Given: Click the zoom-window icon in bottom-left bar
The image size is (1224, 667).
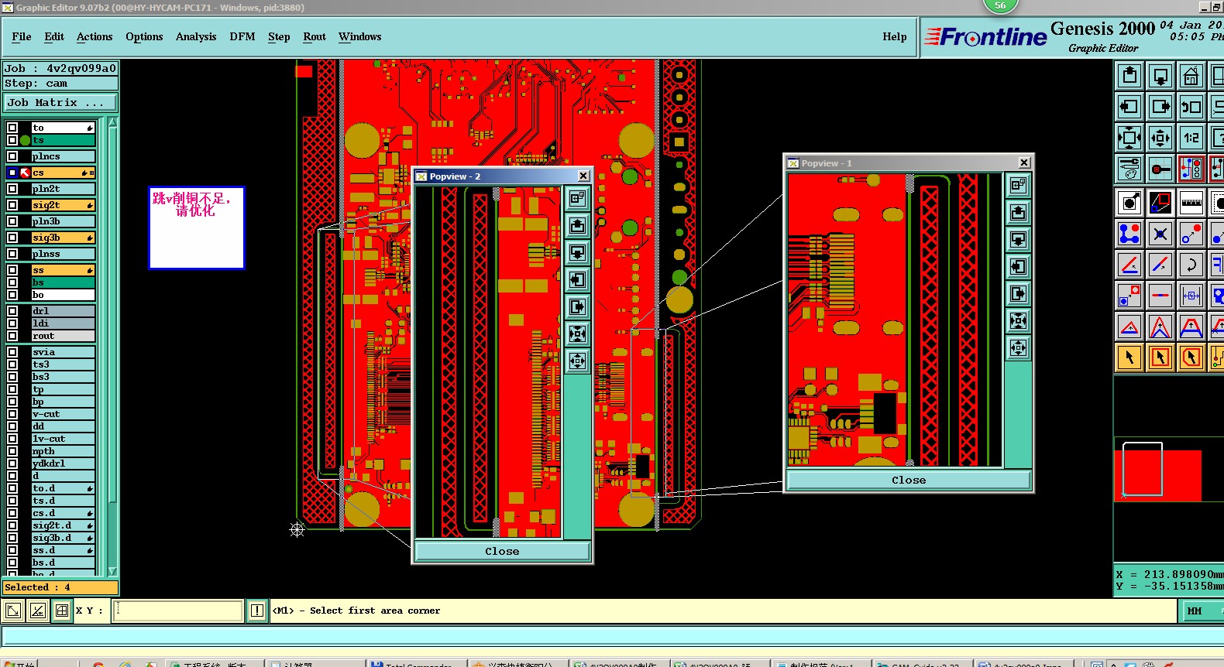Looking at the screenshot, I should (x=13, y=611).
